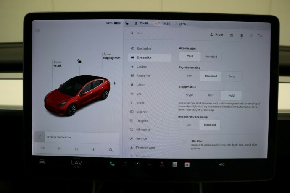Open the calendar app icon
The height and width of the screenshot is (193, 290).
click(x=187, y=164)
